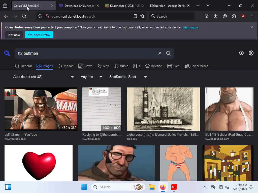258x193 pixels.
Task: Bookmark this page with the star
Action: 142,16
